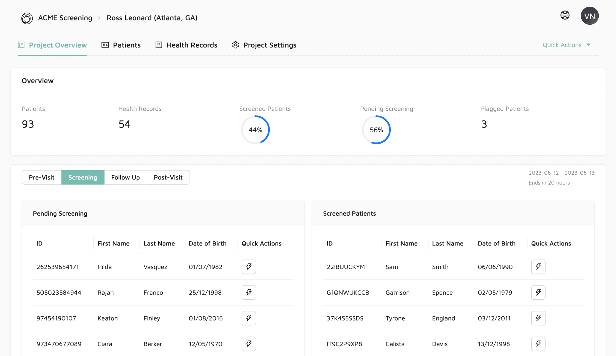616x356 pixels.
Task: Trigger quick action for Tyrone England
Action: pos(538,318)
